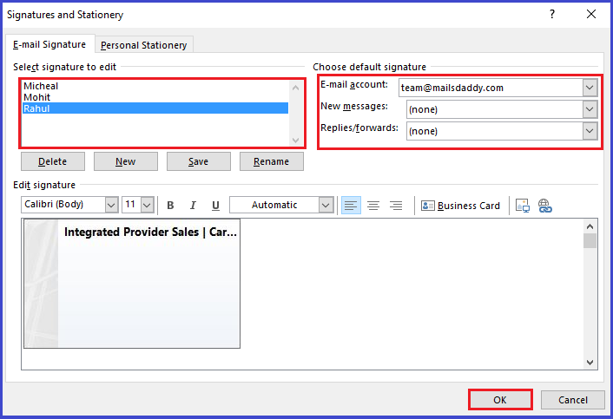The height and width of the screenshot is (419, 613).
Task: Select the Mohit signature
Action: pyautogui.click(x=155, y=97)
